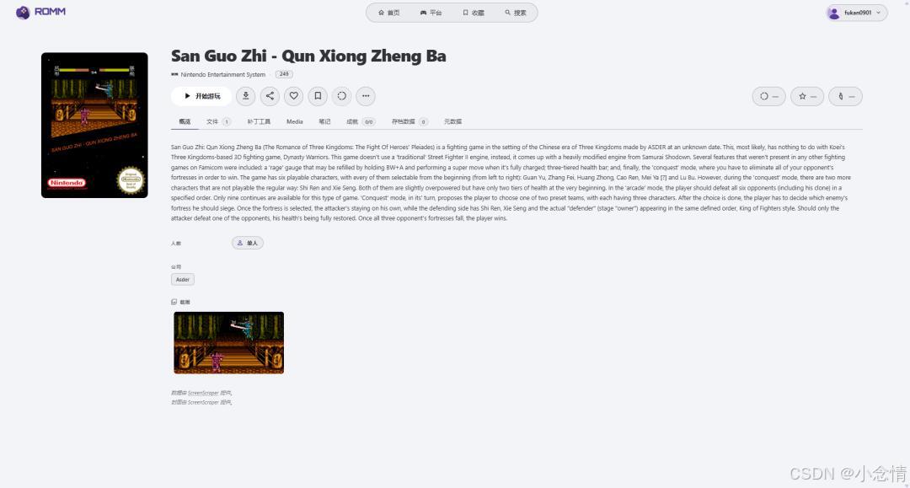
Task: Click the 人数 player count label
Action: tap(176, 244)
